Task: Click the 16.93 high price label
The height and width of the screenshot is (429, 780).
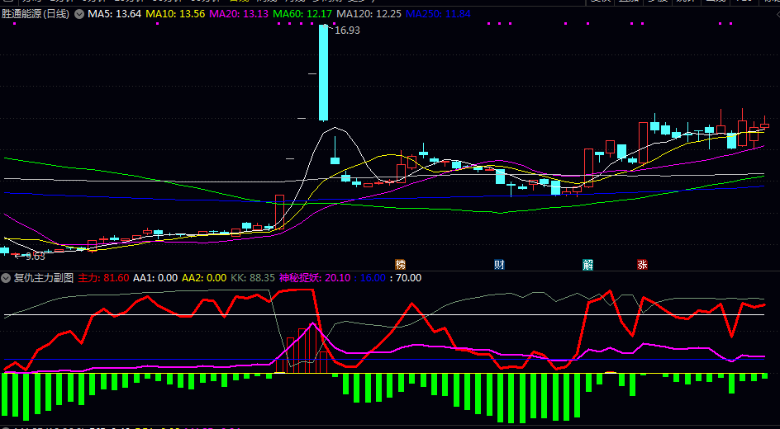Action: tap(346, 31)
